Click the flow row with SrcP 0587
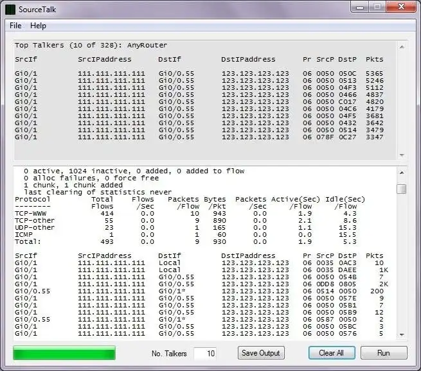The image size is (421, 371). (x=199, y=319)
